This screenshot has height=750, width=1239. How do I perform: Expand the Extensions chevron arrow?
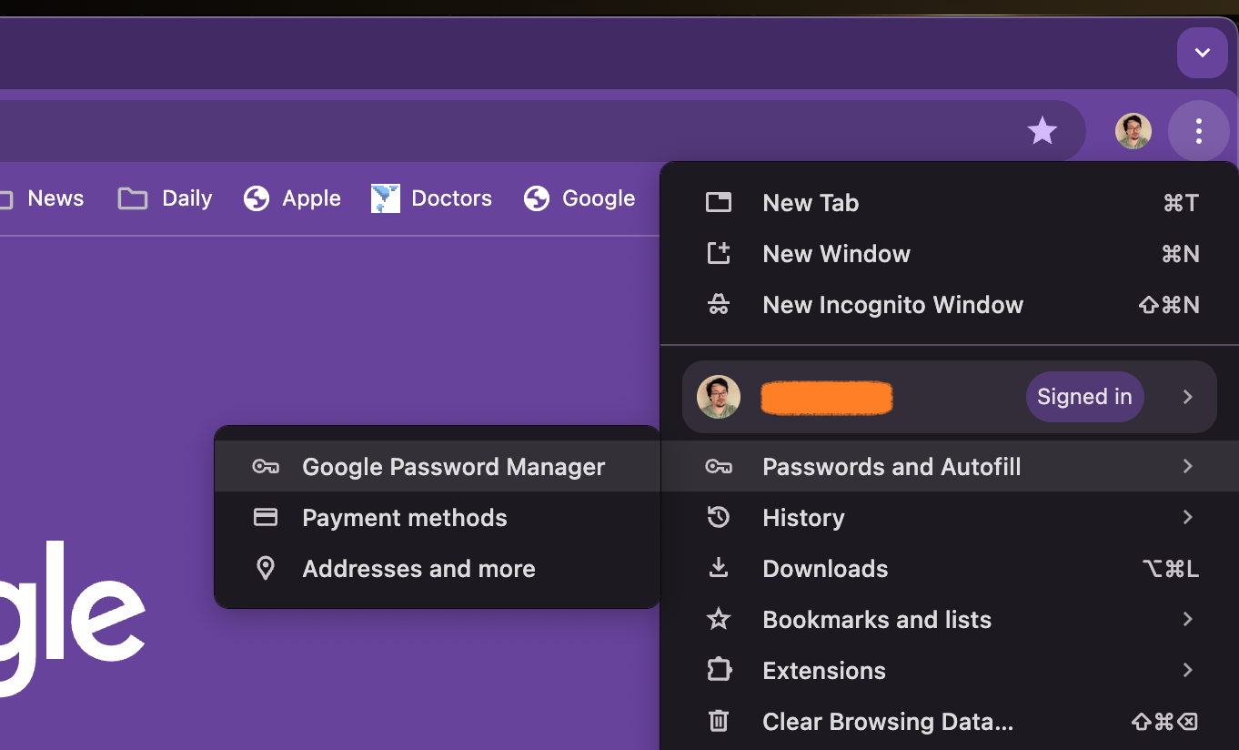[x=1187, y=670]
